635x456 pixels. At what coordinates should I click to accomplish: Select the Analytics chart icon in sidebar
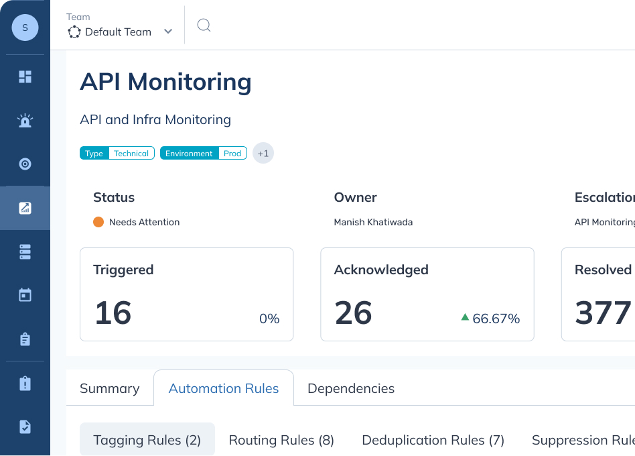coord(25,208)
